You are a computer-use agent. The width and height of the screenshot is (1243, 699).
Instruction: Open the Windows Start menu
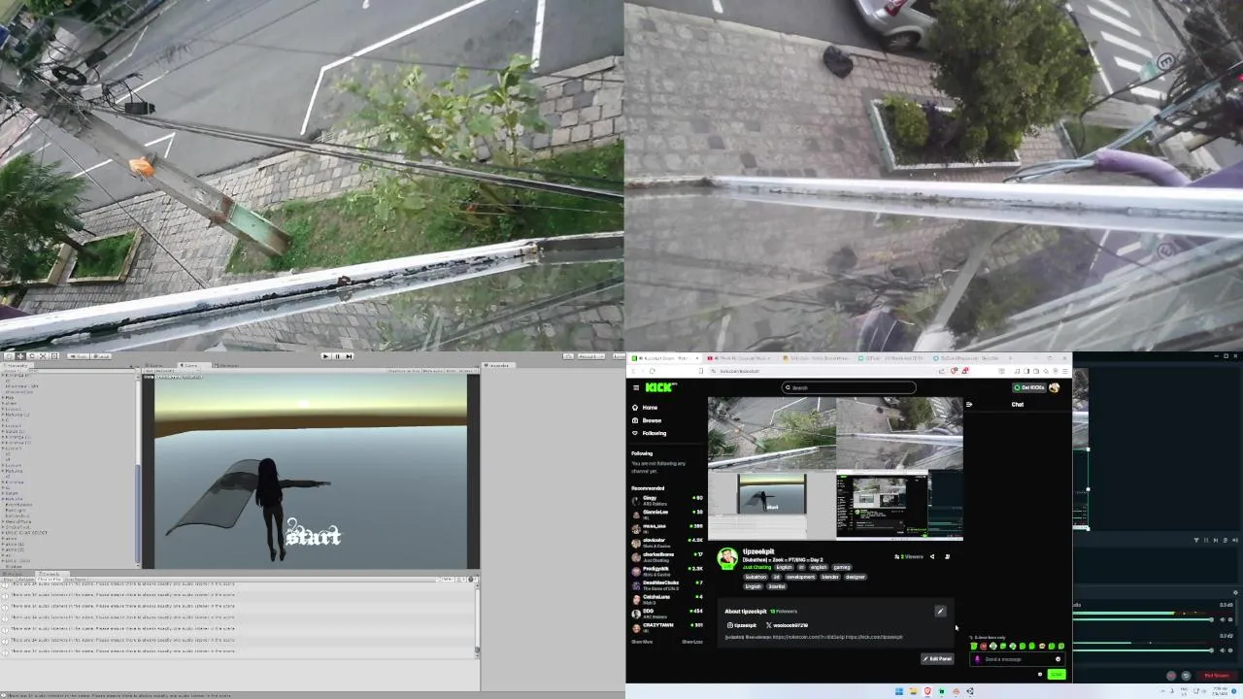point(899,691)
